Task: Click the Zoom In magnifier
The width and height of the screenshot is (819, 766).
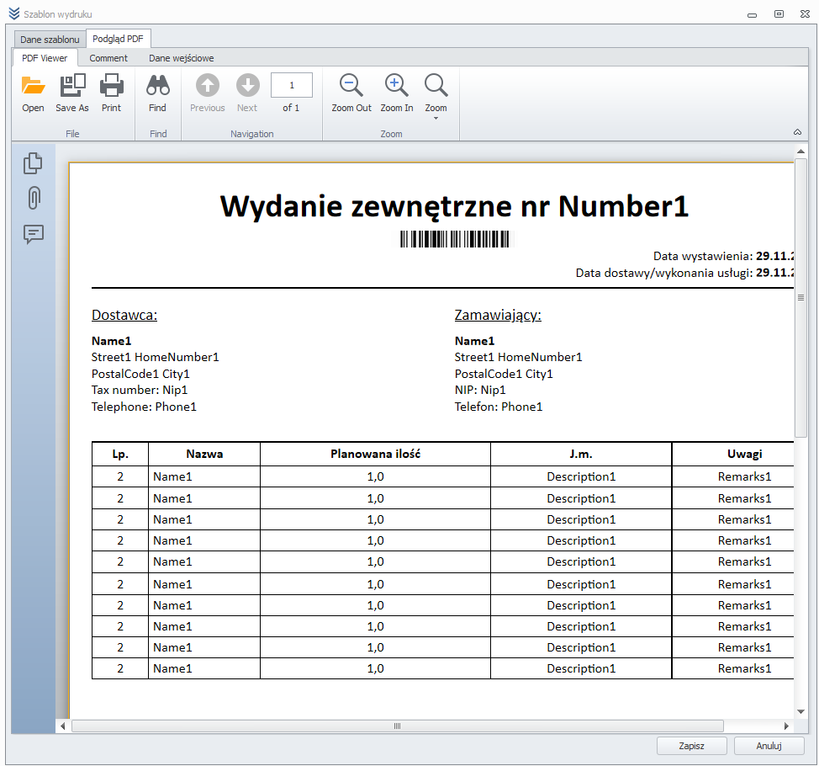Action: click(396, 93)
